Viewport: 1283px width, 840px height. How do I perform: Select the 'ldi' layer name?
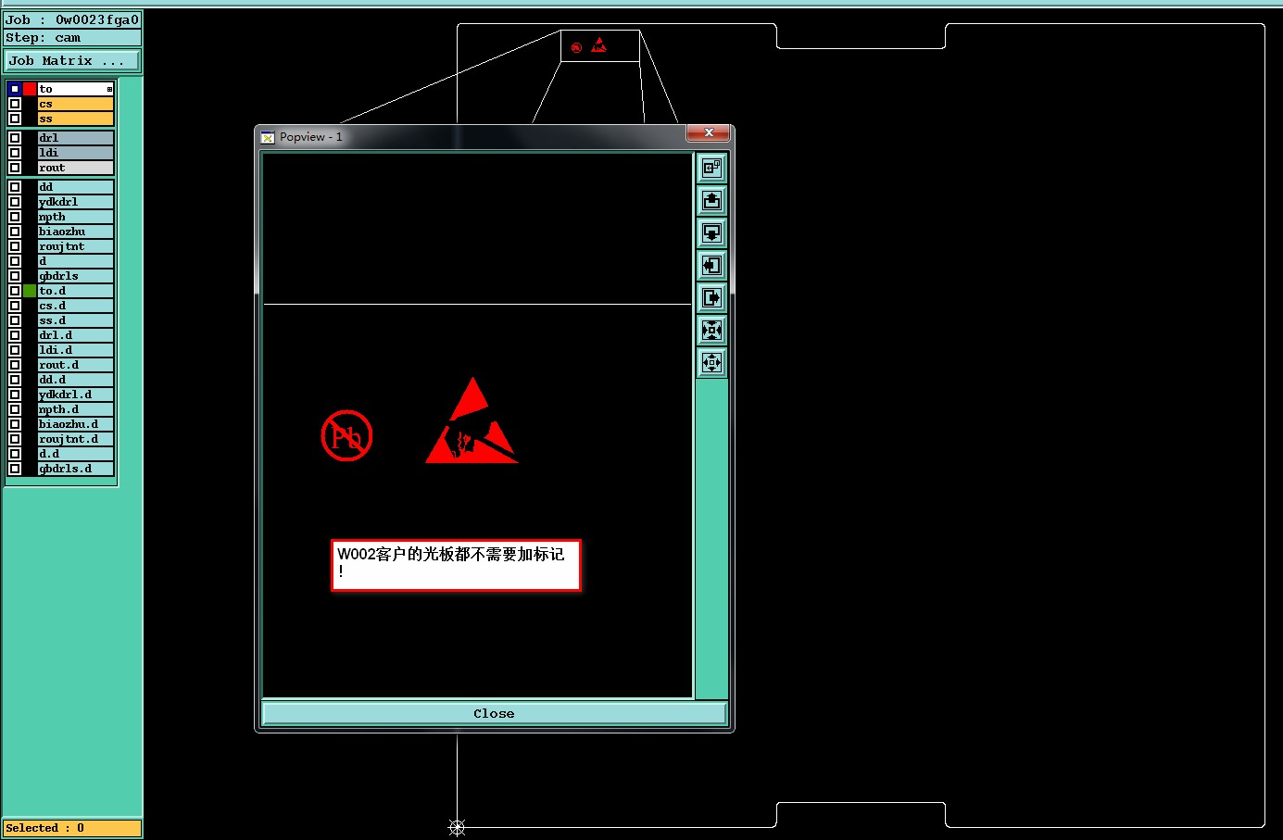coord(75,153)
